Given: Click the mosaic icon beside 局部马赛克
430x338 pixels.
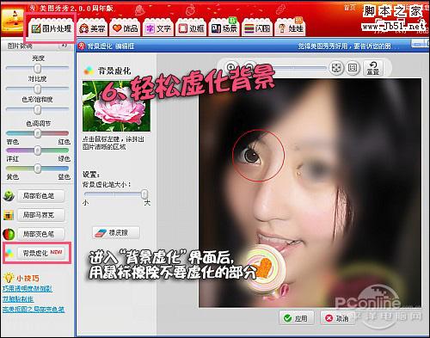Looking at the screenshot, I should 9,215.
